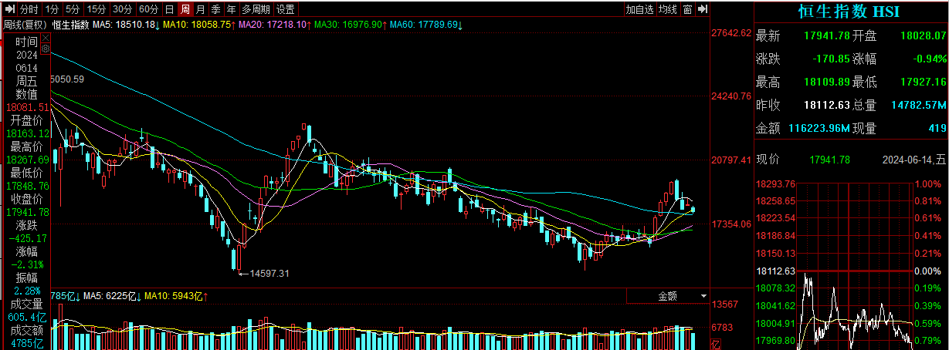The image size is (949, 350).
Task: Click 18293.76 on intraday axis
Action: point(775,183)
